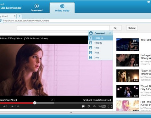Click the expand arrow above progress bar
This screenshot has width=151, height=118.
pyautogui.click(x=52, y=100)
